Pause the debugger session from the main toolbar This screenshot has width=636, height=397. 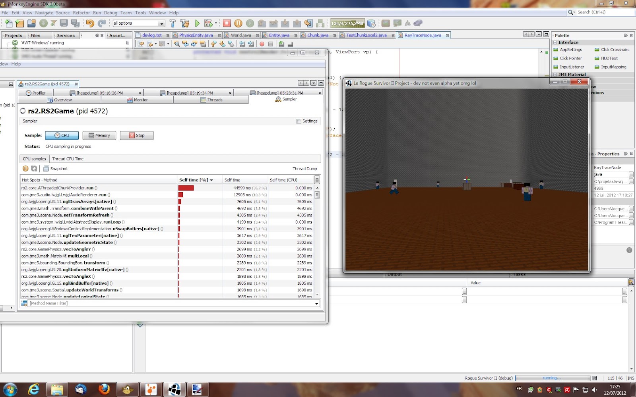238,23
